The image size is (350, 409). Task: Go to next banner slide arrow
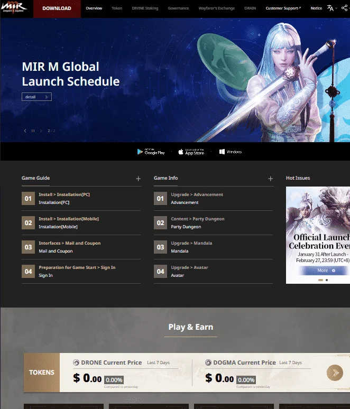point(41,131)
